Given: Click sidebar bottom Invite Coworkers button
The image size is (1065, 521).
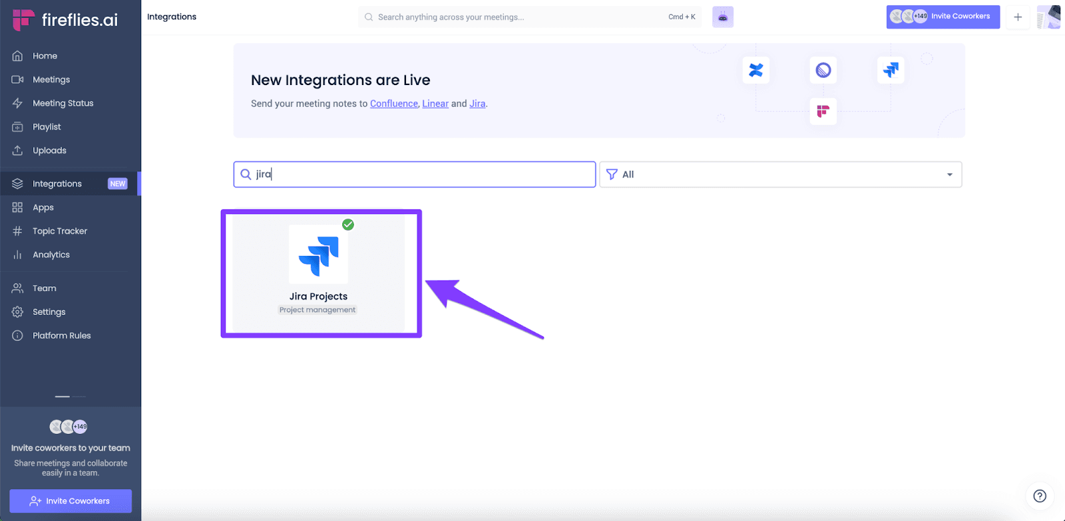Looking at the screenshot, I should click(x=71, y=501).
